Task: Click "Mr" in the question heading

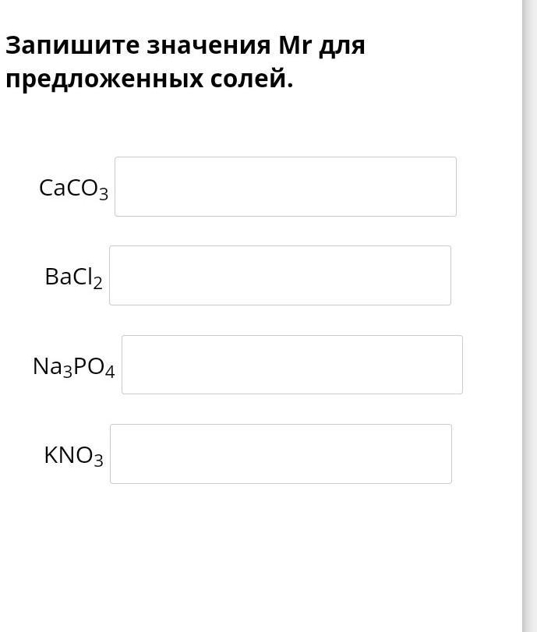Action: (295, 46)
